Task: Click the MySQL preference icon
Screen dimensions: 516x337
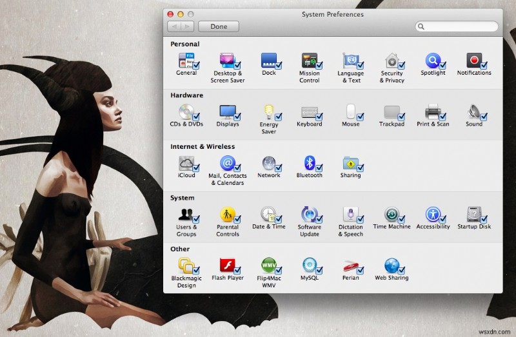Action: tap(309, 265)
